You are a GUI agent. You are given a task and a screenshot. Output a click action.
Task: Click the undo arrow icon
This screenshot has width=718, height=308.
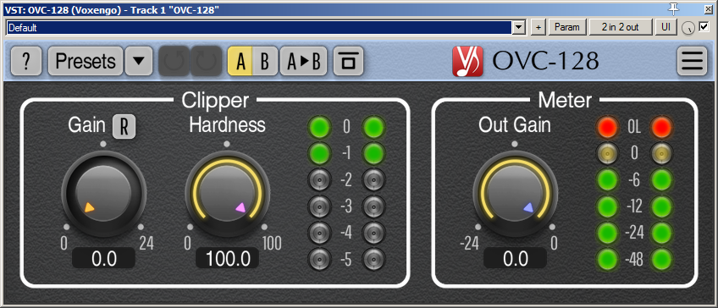[174, 61]
